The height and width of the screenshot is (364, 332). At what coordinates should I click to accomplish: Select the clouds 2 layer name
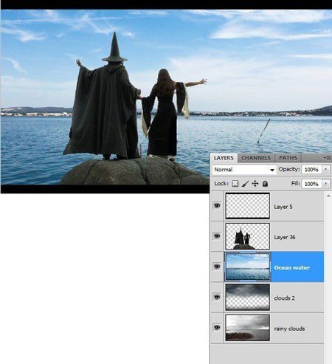click(284, 298)
